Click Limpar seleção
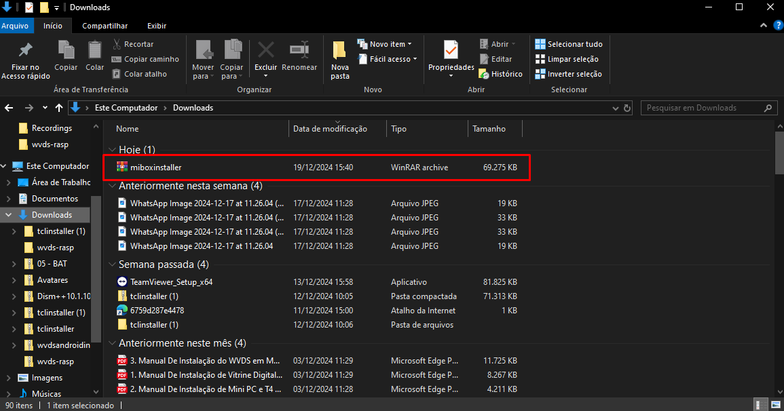The width and height of the screenshot is (784, 411). tap(567, 59)
